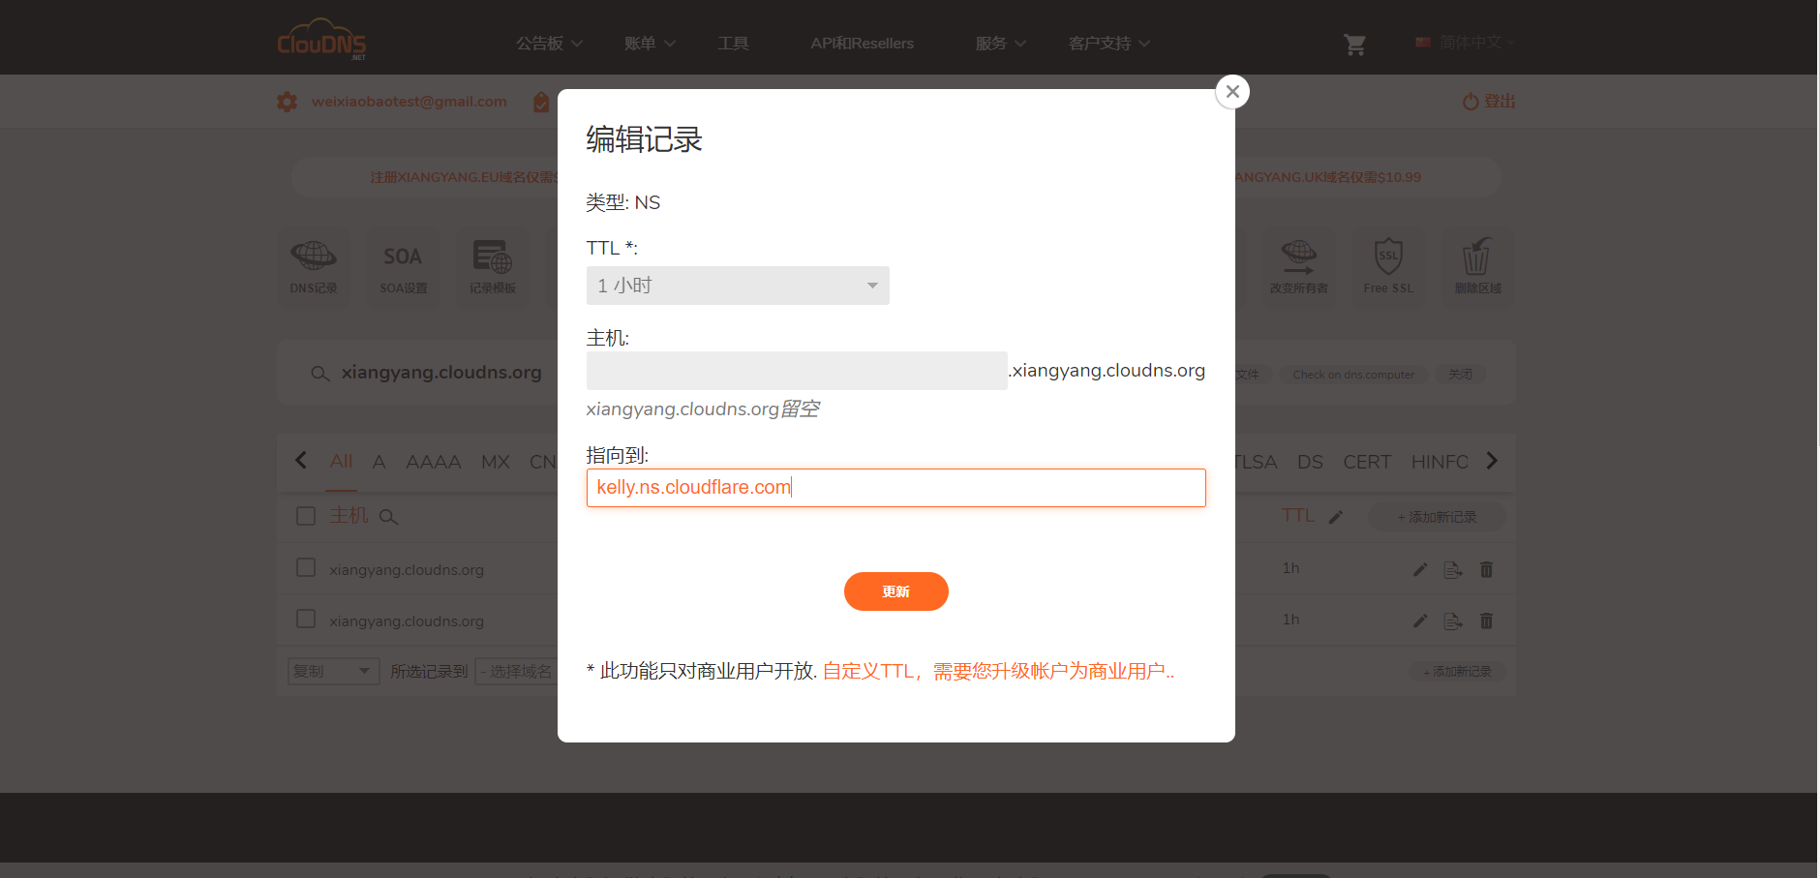Select the HINFO records tab

coord(1440,462)
